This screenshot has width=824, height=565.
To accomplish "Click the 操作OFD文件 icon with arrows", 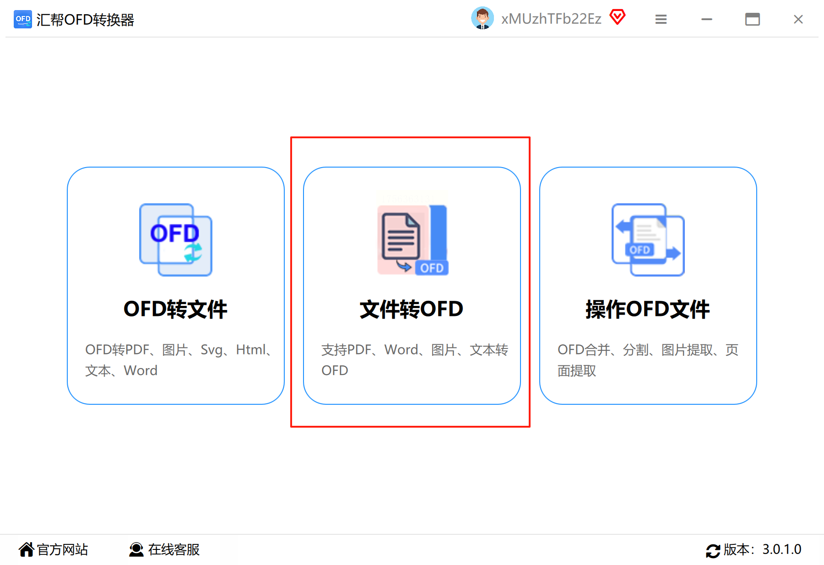I will pyautogui.click(x=648, y=239).
